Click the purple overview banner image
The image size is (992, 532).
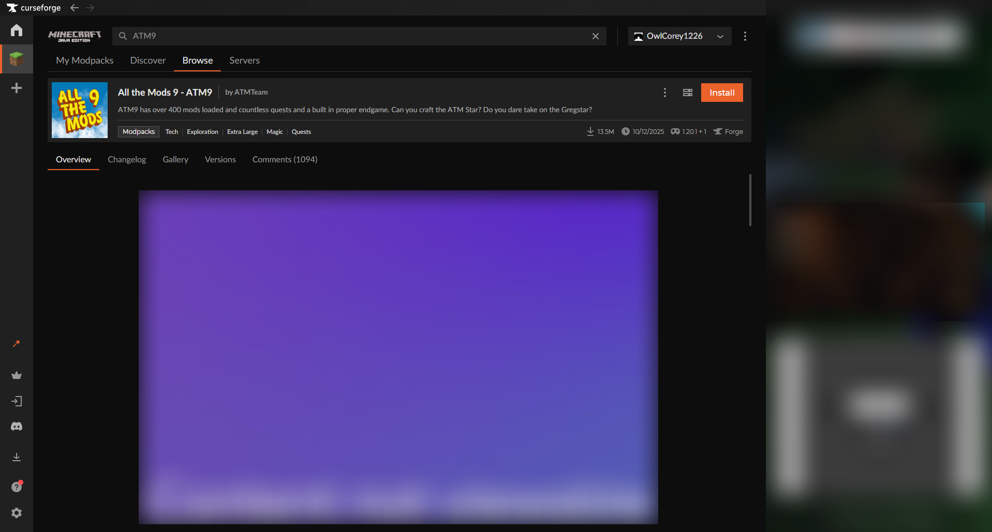point(398,357)
